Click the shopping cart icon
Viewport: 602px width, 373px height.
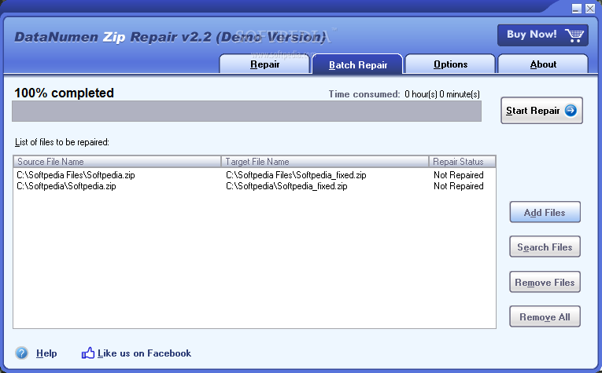click(x=574, y=35)
